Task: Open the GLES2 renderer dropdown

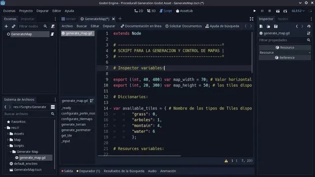Action: [x=298, y=11]
